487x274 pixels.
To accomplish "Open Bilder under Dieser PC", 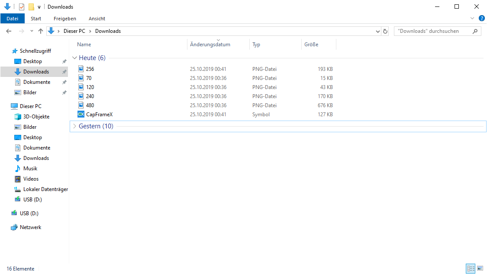I will [x=30, y=127].
